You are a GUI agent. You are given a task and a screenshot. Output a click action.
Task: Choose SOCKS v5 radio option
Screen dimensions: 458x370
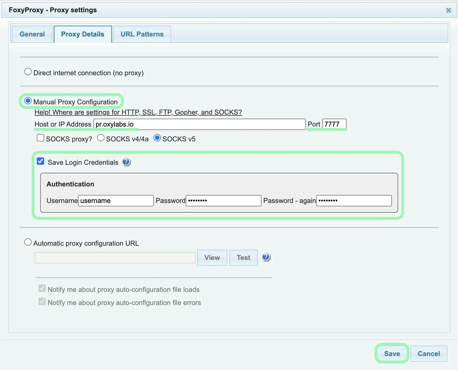(157, 138)
